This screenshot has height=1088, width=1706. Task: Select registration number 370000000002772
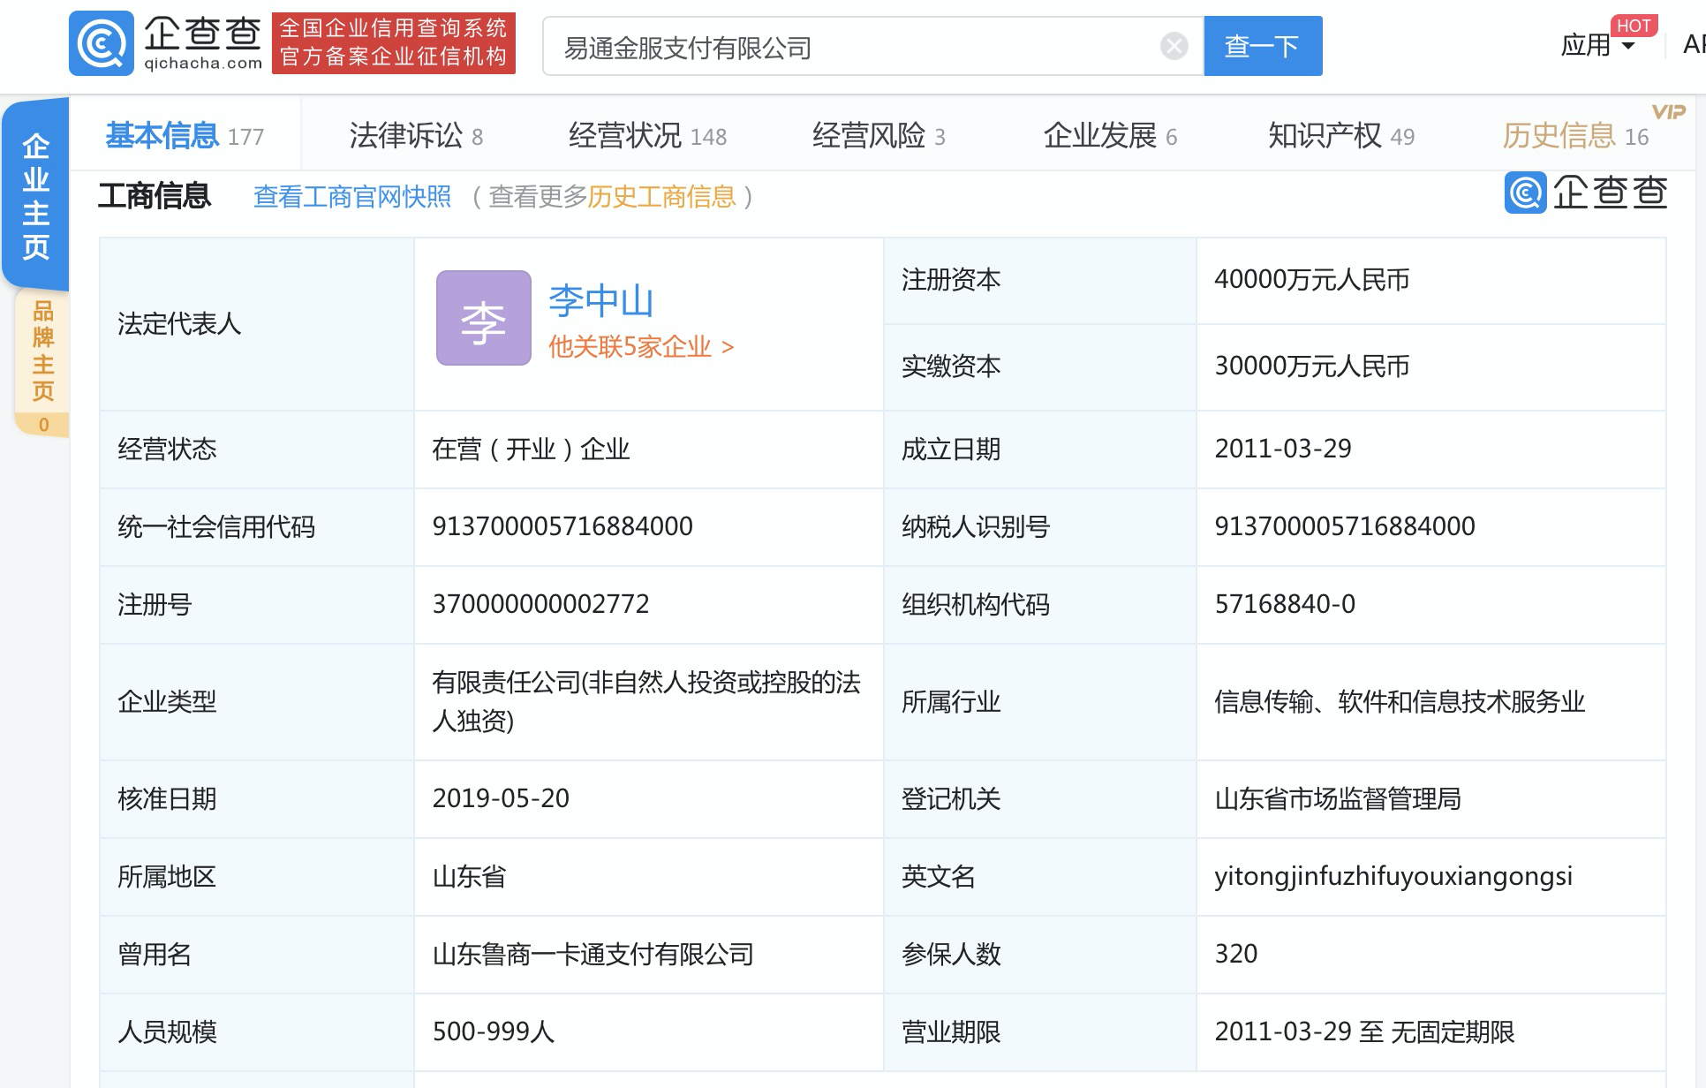tap(540, 604)
